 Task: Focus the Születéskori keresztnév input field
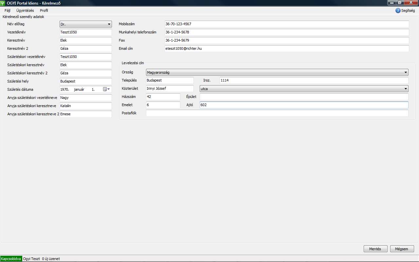86,65
